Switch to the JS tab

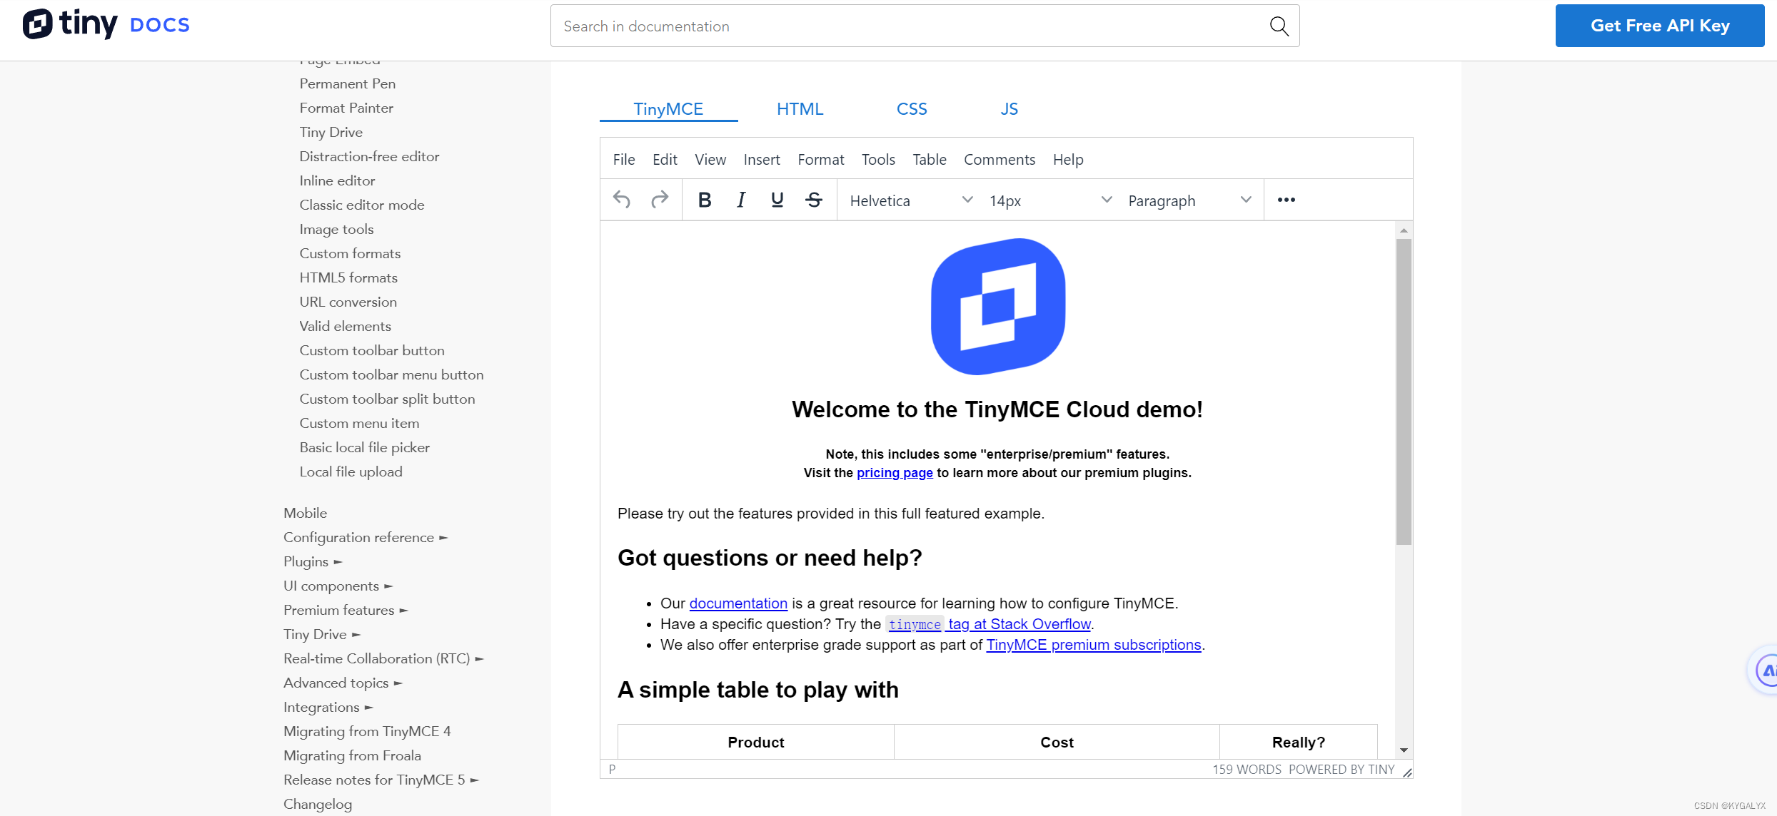pos(1009,109)
